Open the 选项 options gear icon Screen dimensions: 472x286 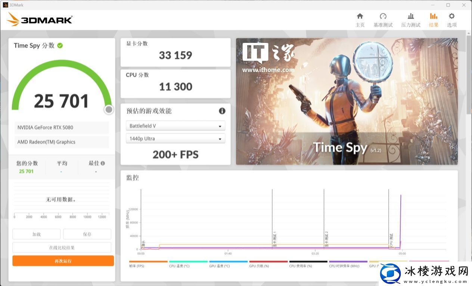point(451,16)
